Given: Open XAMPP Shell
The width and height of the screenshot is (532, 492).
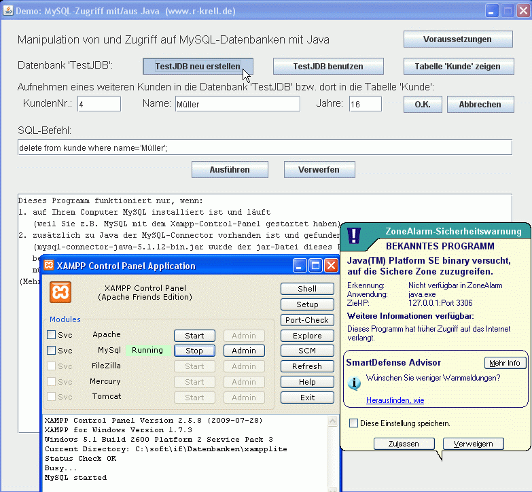Looking at the screenshot, I should click(307, 289).
